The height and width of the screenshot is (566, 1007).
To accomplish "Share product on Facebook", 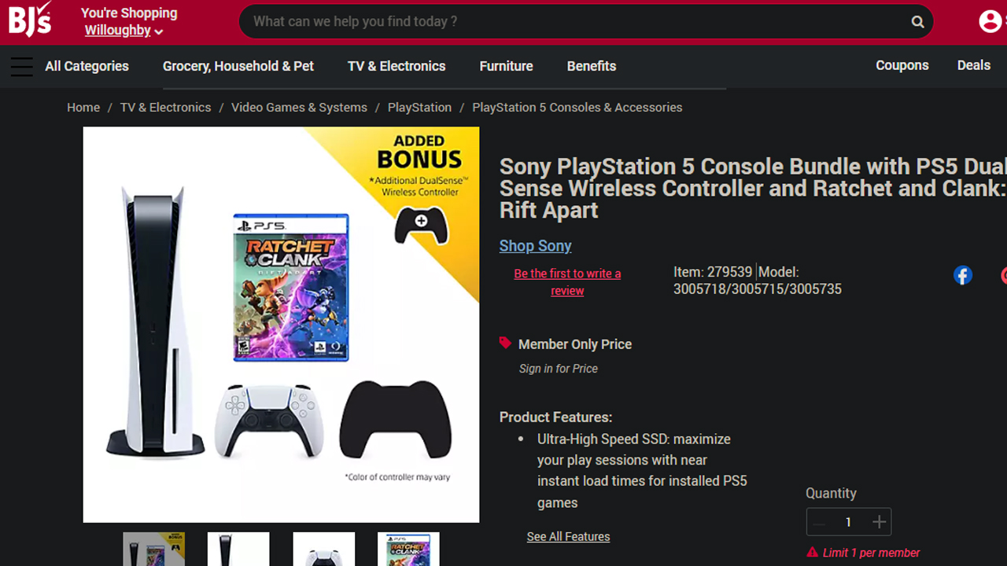I will coord(963,275).
